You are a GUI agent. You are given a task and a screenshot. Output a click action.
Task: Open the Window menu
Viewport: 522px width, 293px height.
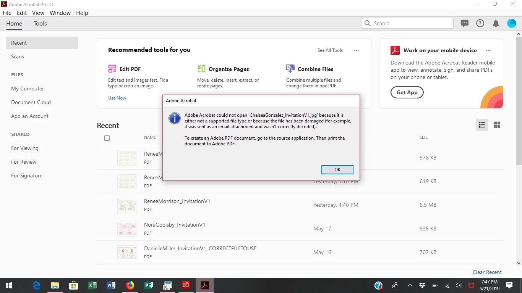(60, 13)
